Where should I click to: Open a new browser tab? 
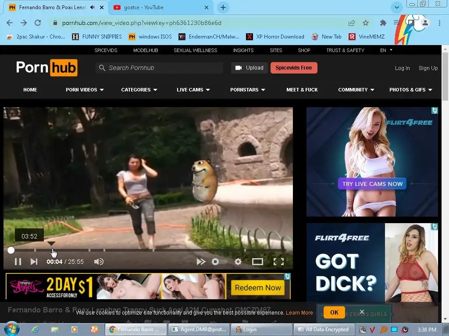click(x=223, y=7)
